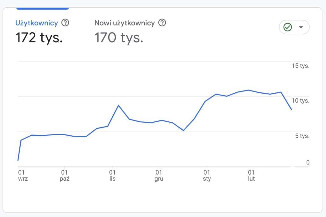Click the 01 sty date label

point(207,176)
